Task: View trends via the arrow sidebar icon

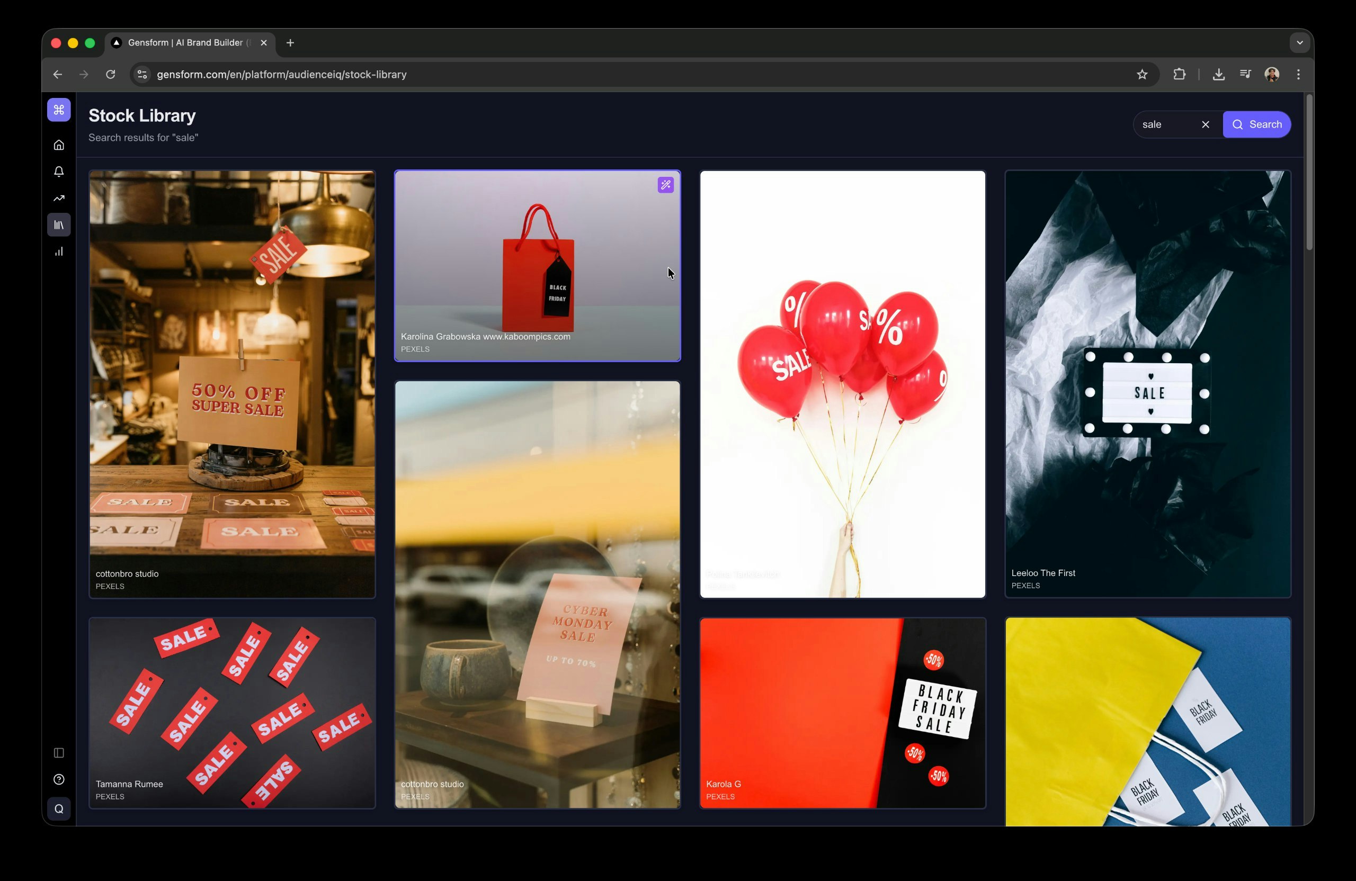Action: point(59,197)
